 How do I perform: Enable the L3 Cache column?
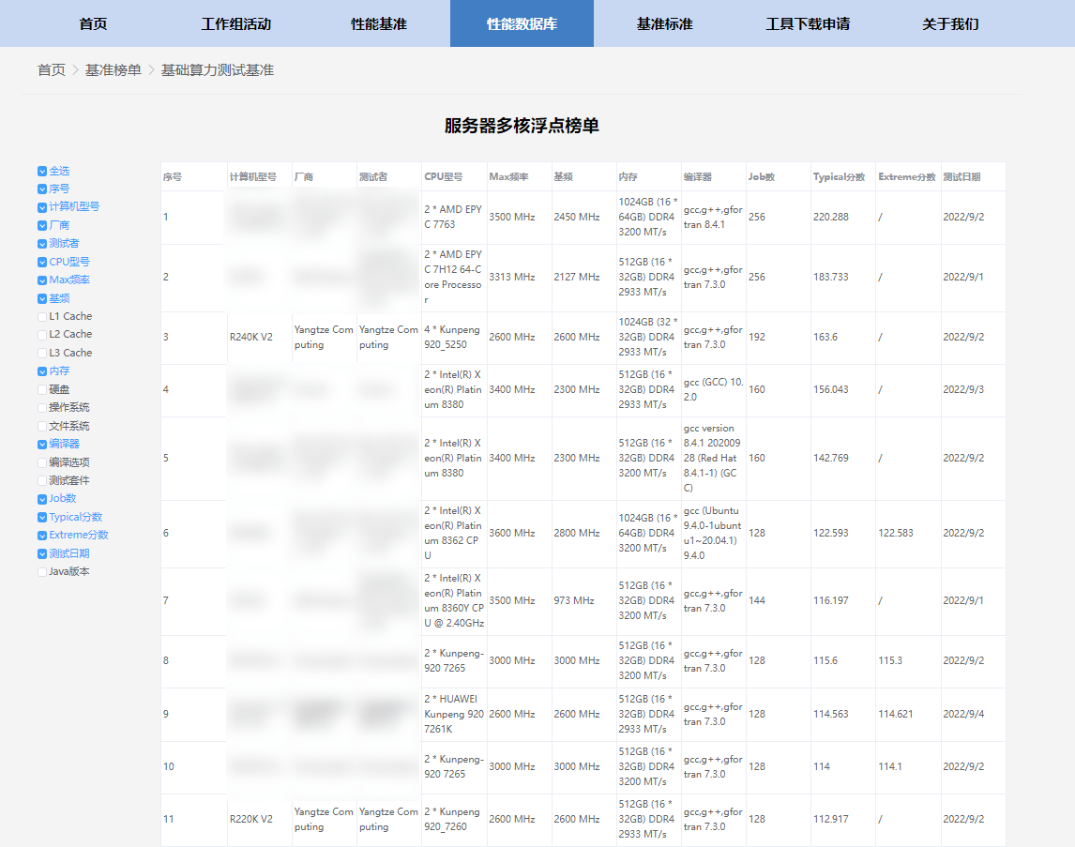pyautogui.click(x=42, y=353)
